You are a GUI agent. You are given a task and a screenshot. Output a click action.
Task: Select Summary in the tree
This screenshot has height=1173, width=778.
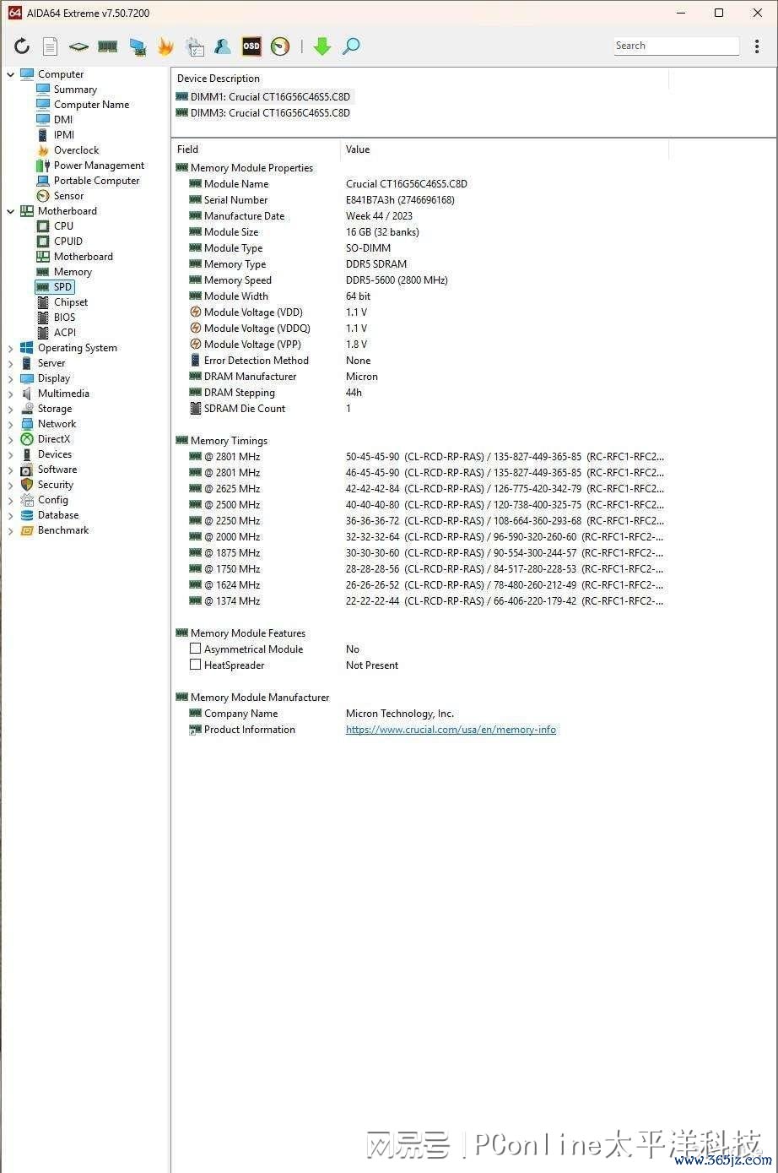click(75, 90)
